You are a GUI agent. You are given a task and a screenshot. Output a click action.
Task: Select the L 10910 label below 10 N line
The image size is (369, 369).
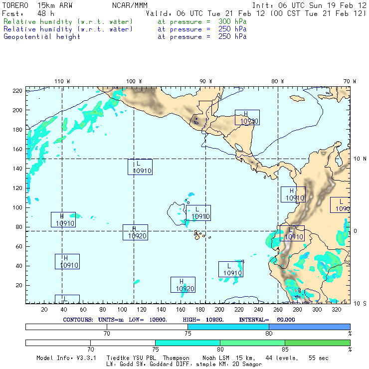[x=140, y=167]
